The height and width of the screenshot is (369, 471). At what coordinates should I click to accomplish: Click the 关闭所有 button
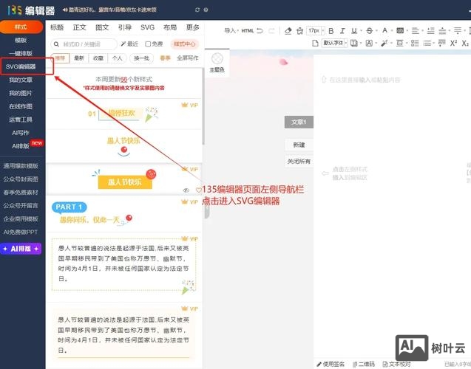[299, 162]
